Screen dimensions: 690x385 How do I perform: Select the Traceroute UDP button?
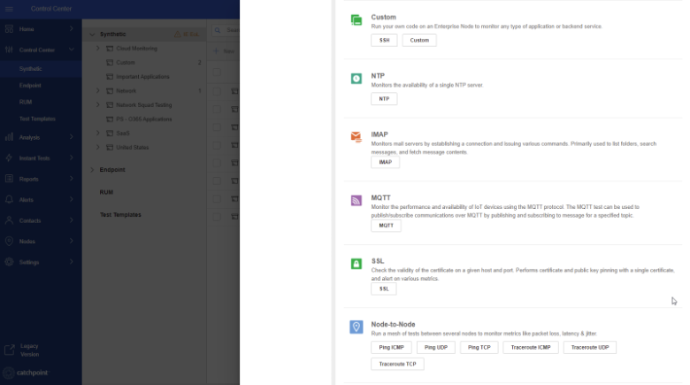click(x=590, y=347)
